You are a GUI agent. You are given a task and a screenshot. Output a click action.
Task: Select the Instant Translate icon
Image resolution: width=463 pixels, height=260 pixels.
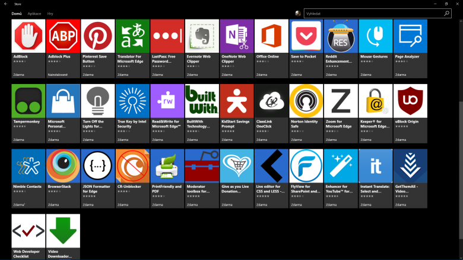tap(376, 166)
